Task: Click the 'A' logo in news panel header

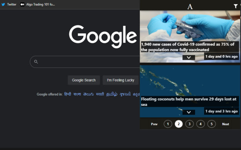Action: pos(190,7)
